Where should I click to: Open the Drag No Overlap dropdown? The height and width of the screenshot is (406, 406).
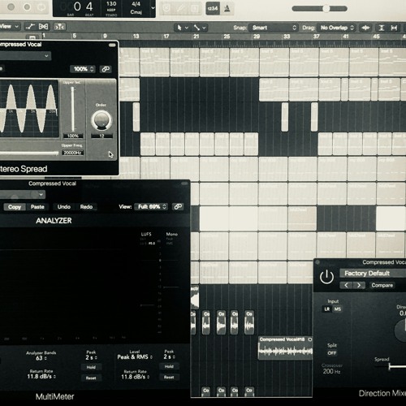coord(337,28)
